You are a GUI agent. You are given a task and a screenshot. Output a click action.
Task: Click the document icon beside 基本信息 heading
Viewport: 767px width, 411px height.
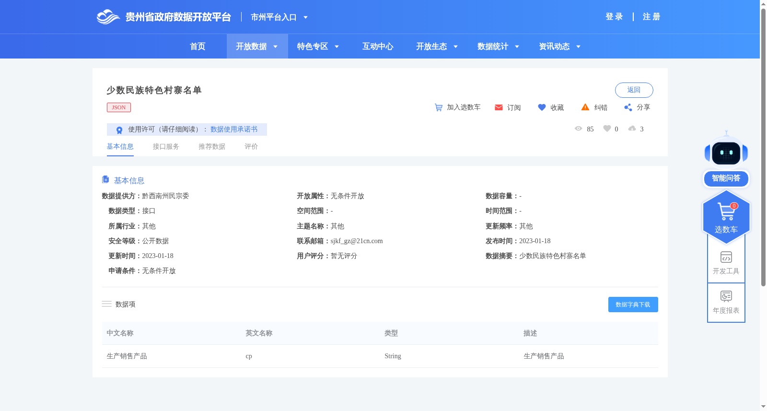coord(105,179)
